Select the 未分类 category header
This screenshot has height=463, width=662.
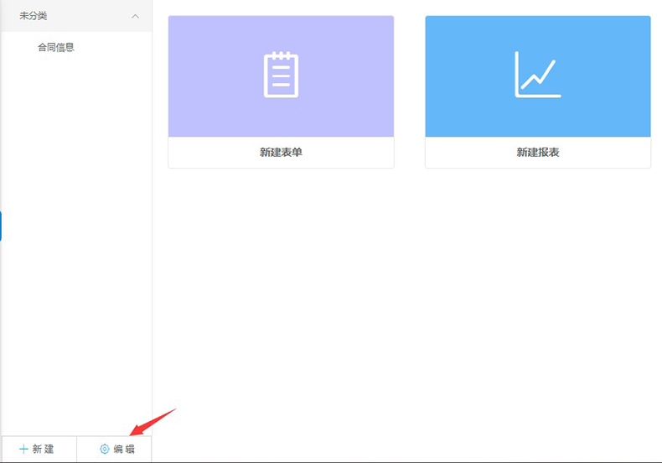pyautogui.click(x=76, y=16)
